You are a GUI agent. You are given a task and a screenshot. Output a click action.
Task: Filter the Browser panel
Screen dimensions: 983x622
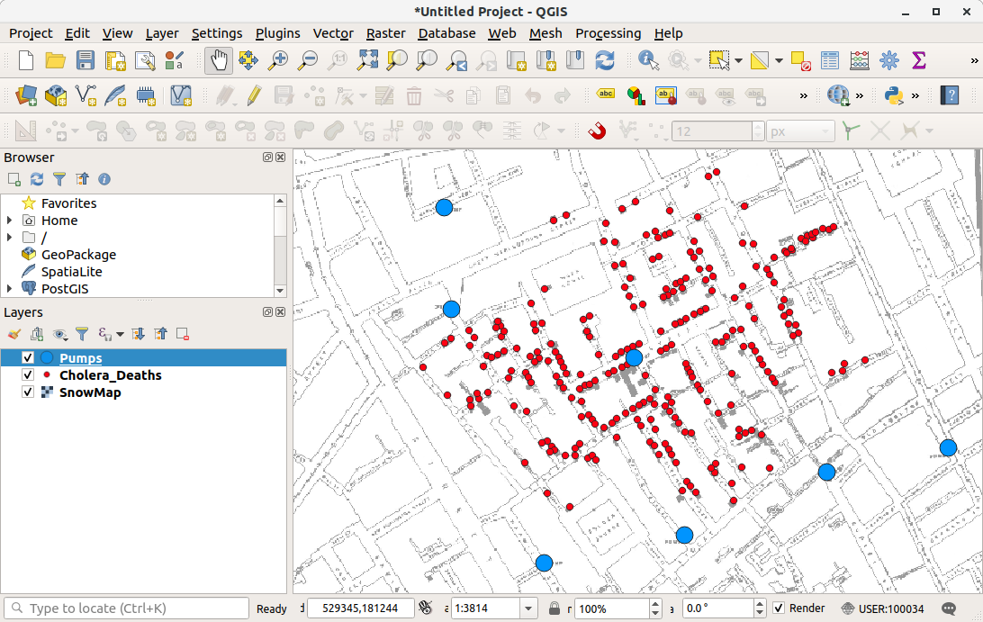pyautogui.click(x=59, y=179)
